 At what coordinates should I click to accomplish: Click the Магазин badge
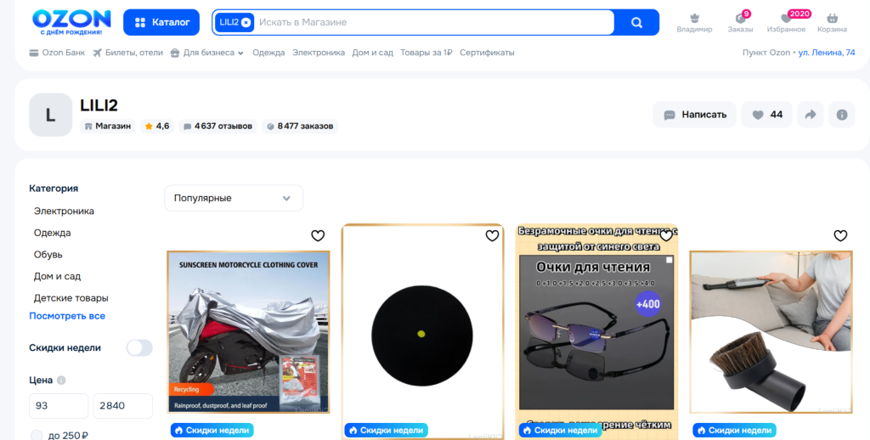pos(108,126)
